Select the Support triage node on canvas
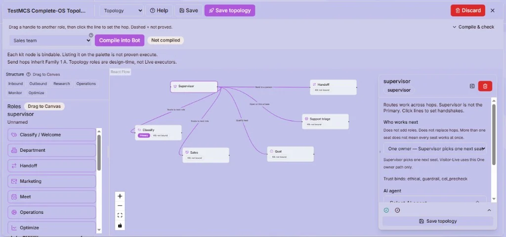 click(x=325, y=122)
